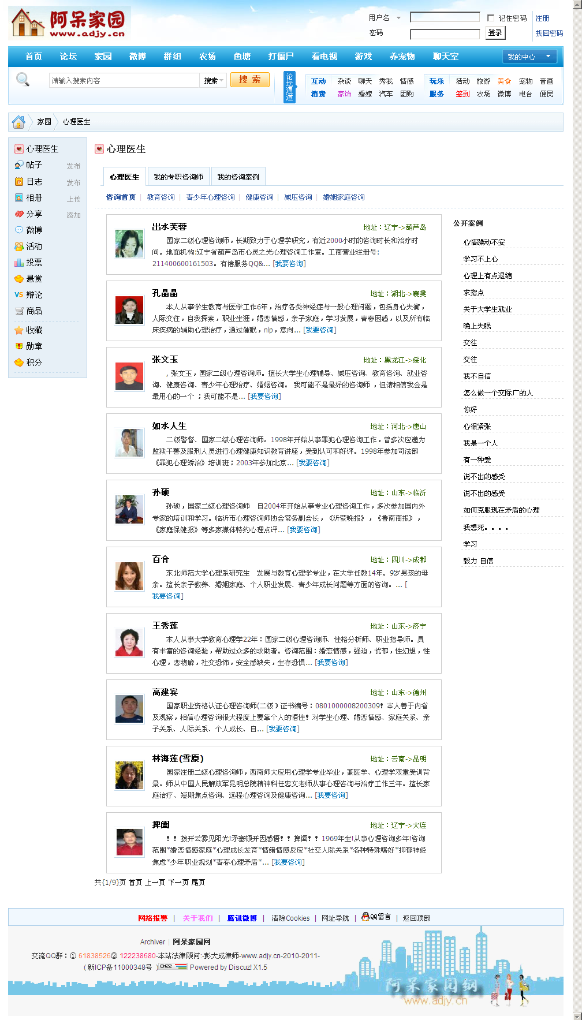Click the home breadcrumb icon

(x=18, y=122)
